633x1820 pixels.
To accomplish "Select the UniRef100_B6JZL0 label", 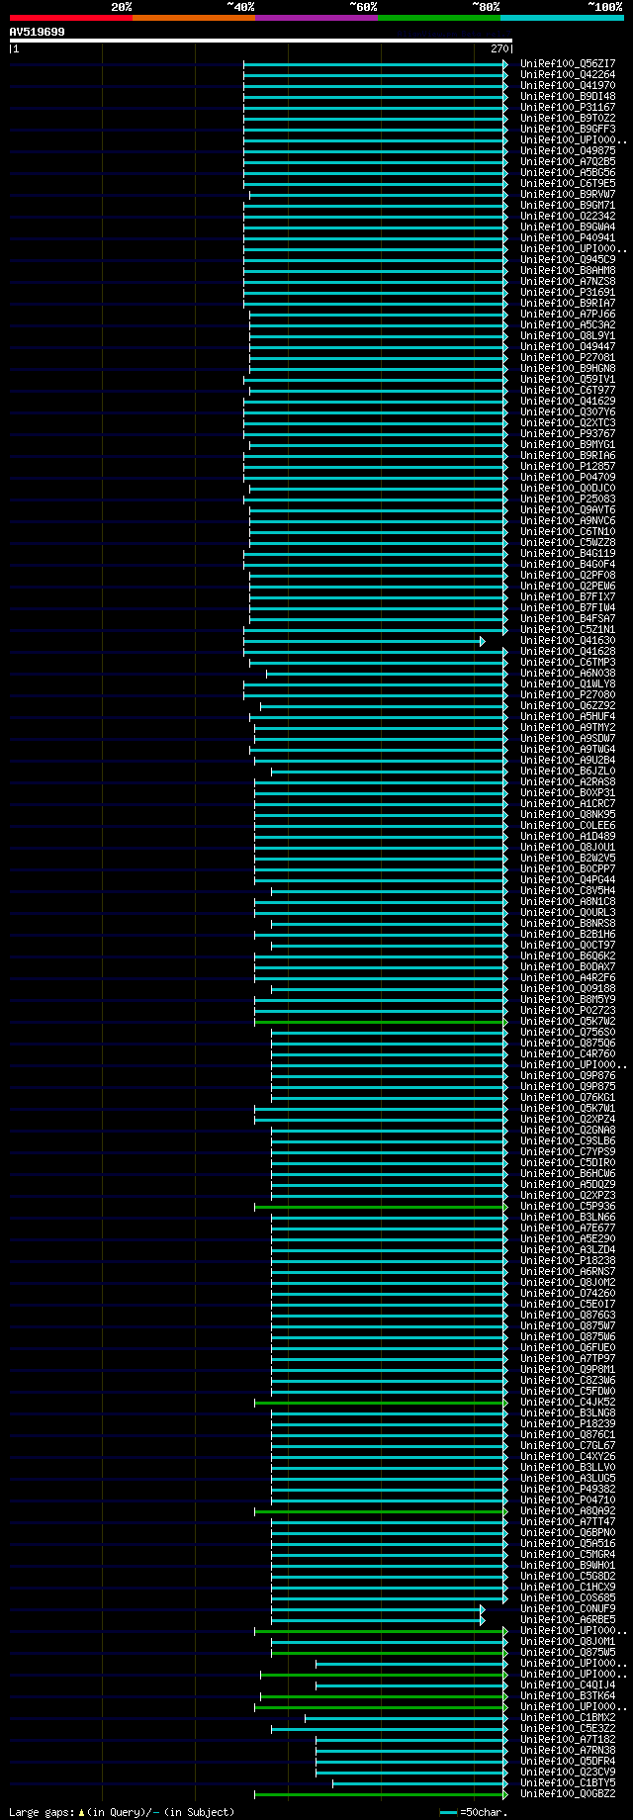I will coord(568,771).
